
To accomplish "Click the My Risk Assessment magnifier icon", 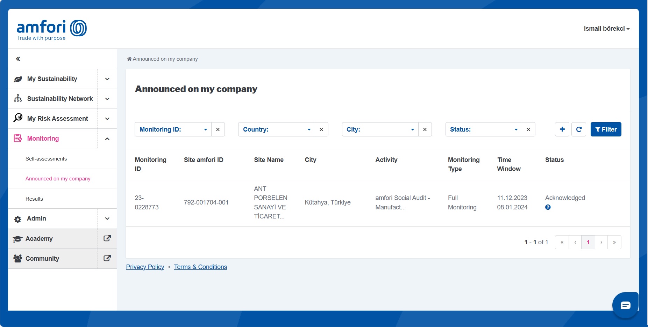I will pos(18,118).
